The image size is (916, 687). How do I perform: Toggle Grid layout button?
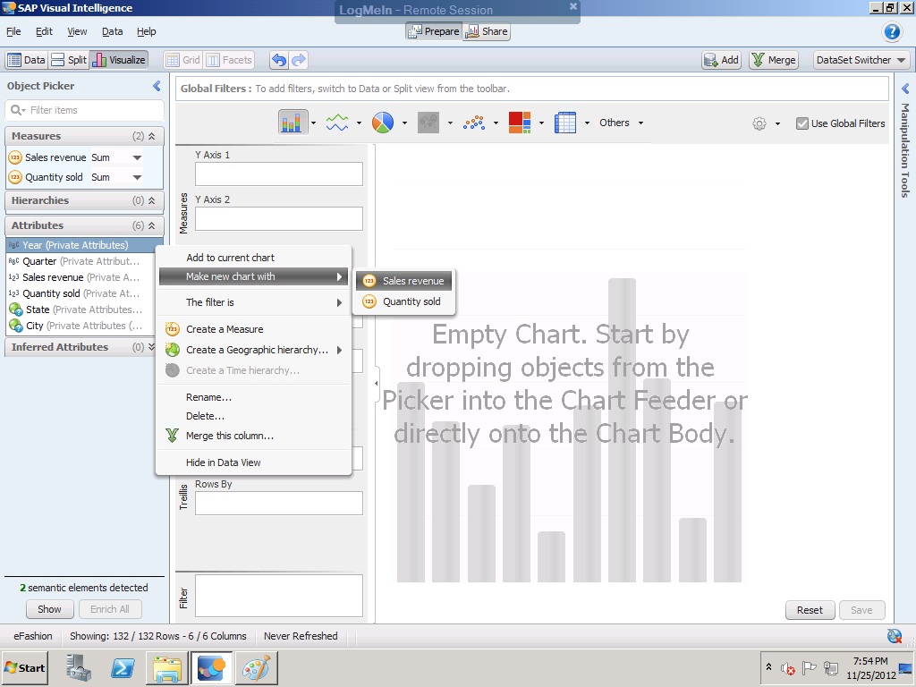182,60
